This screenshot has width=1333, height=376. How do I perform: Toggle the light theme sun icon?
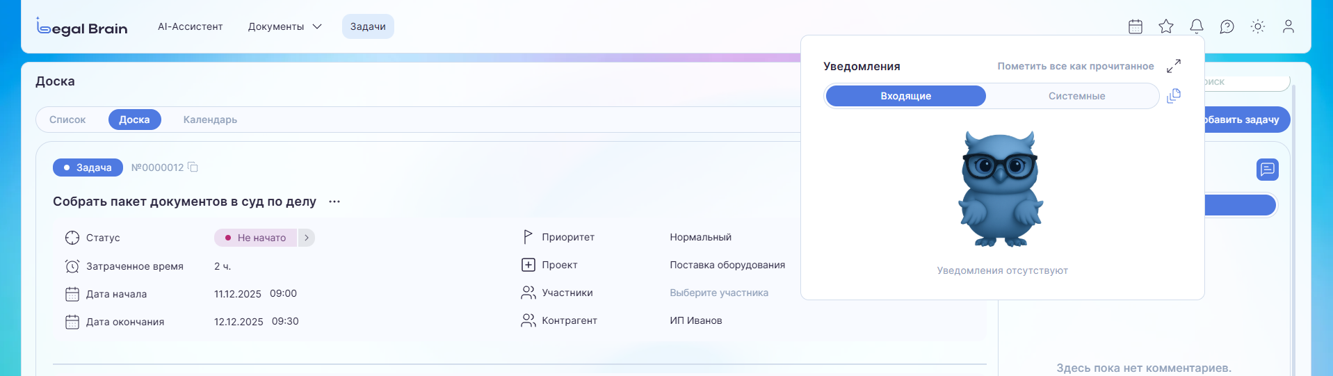1257,26
